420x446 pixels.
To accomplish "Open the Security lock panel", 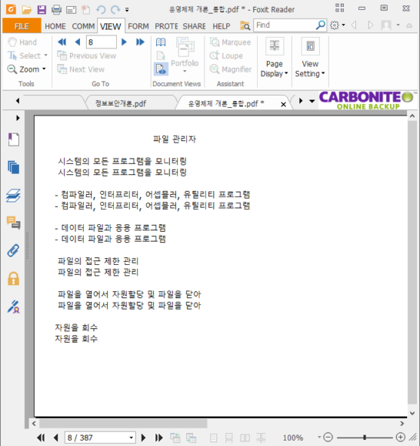I will [13, 279].
